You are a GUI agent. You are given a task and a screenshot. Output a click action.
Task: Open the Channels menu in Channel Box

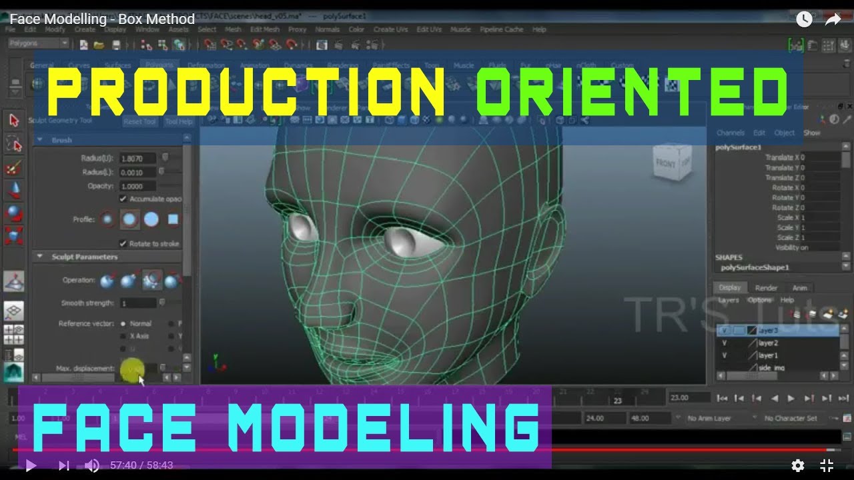click(x=731, y=133)
